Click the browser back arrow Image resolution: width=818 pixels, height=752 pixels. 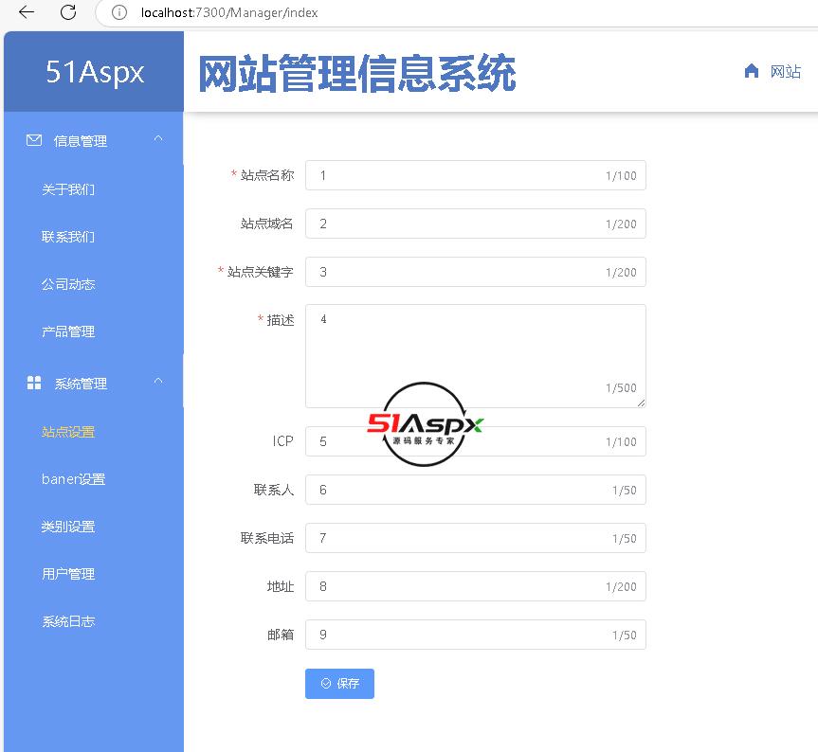(x=27, y=12)
